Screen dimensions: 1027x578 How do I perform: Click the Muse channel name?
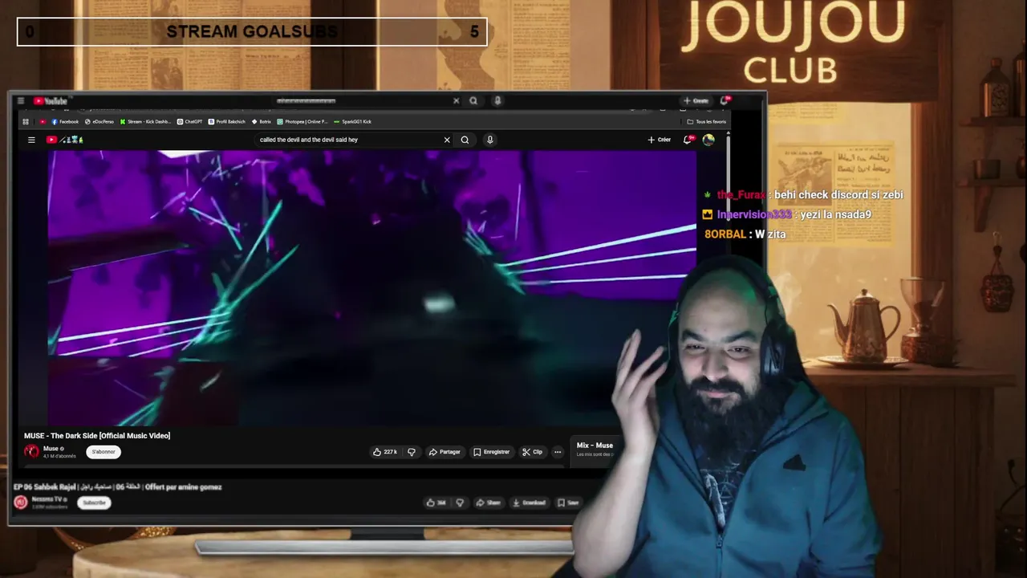tap(51, 449)
